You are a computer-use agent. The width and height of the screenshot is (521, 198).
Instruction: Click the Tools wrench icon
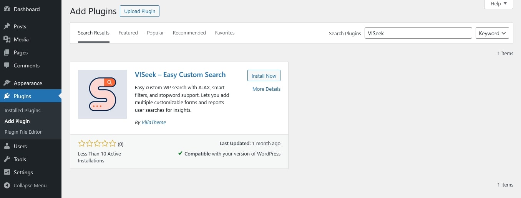click(7, 159)
